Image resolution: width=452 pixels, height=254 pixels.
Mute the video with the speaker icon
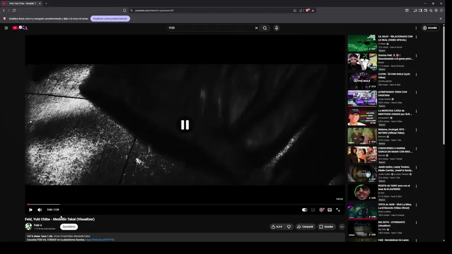40,210
